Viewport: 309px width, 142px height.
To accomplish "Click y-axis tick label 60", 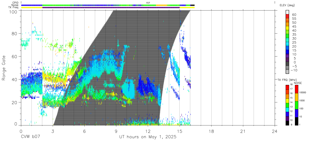I will [14, 57].
